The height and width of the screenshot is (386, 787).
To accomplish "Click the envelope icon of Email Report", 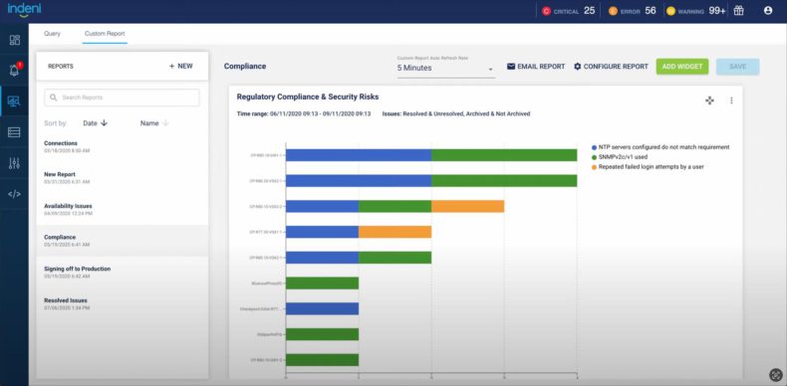I will tap(511, 67).
